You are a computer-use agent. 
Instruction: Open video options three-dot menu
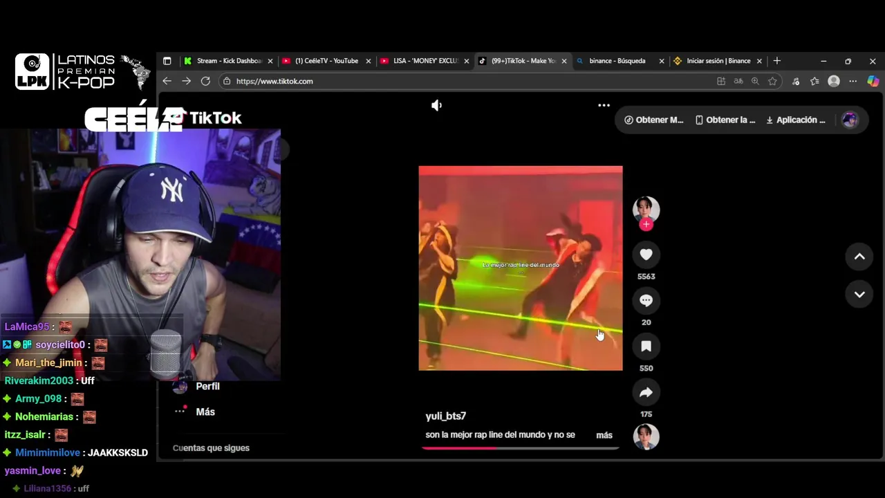point(604,105)
